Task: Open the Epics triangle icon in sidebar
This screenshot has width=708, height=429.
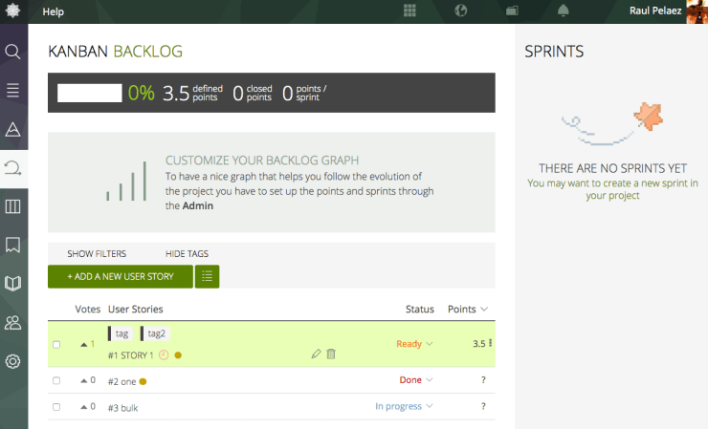Action: pyautogui.click(x=13, y=129)
